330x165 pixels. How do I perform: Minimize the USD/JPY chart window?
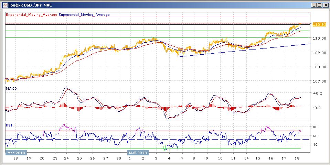(314, 5)
